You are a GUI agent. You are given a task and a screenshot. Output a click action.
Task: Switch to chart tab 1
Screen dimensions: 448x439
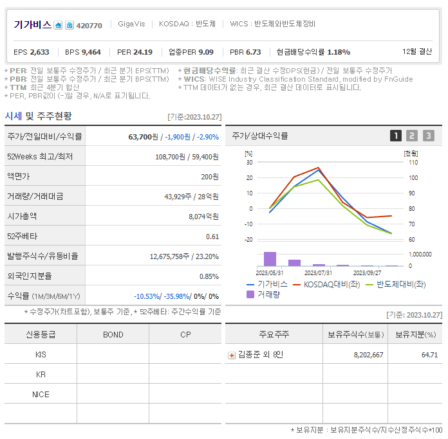(x=396, y=136)
